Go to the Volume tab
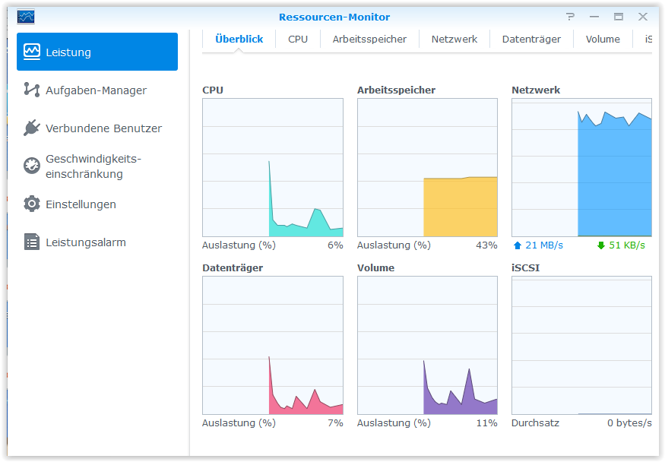Image resolution: width=665 pixels, height=462 pixels. click(603, 39)
